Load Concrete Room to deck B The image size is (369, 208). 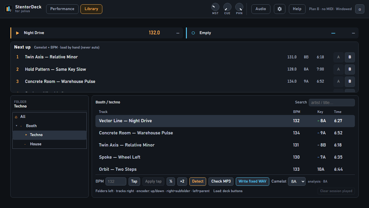pyautogui.click(x=350, y=81)
